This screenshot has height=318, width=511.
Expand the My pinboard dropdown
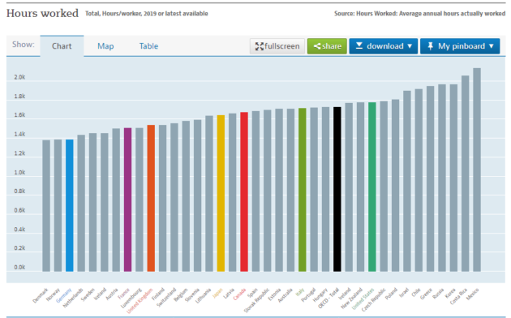pos(460,46)
